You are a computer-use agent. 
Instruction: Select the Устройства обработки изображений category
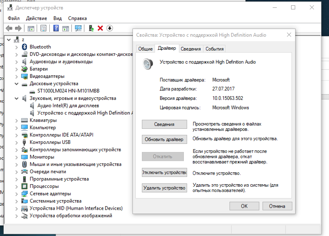(71, 216)
